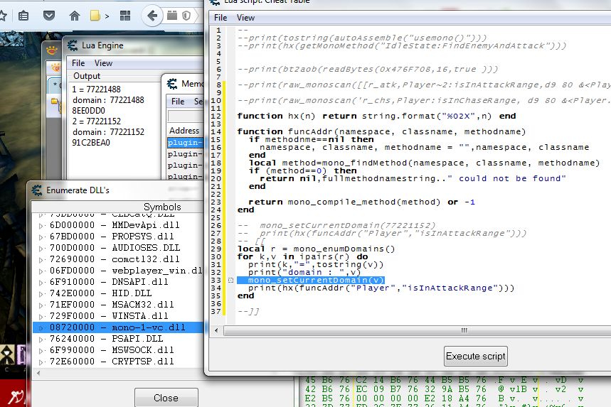
Task: Open the reader list icon in toolbar
Action: click(x=23, y=15)
